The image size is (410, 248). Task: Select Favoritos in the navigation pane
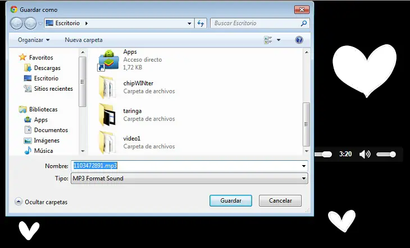pos(41,57)
